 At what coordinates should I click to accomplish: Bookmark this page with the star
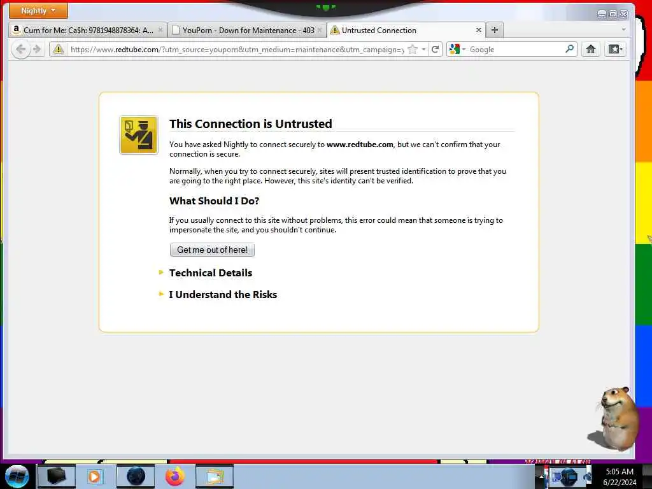pos(413,50)
